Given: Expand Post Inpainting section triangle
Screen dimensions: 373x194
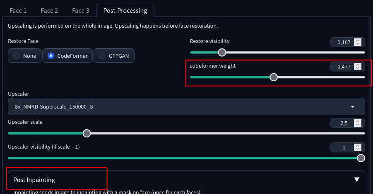Looking at the screenshot, I should pyautogui.click(x=356, y=180).
